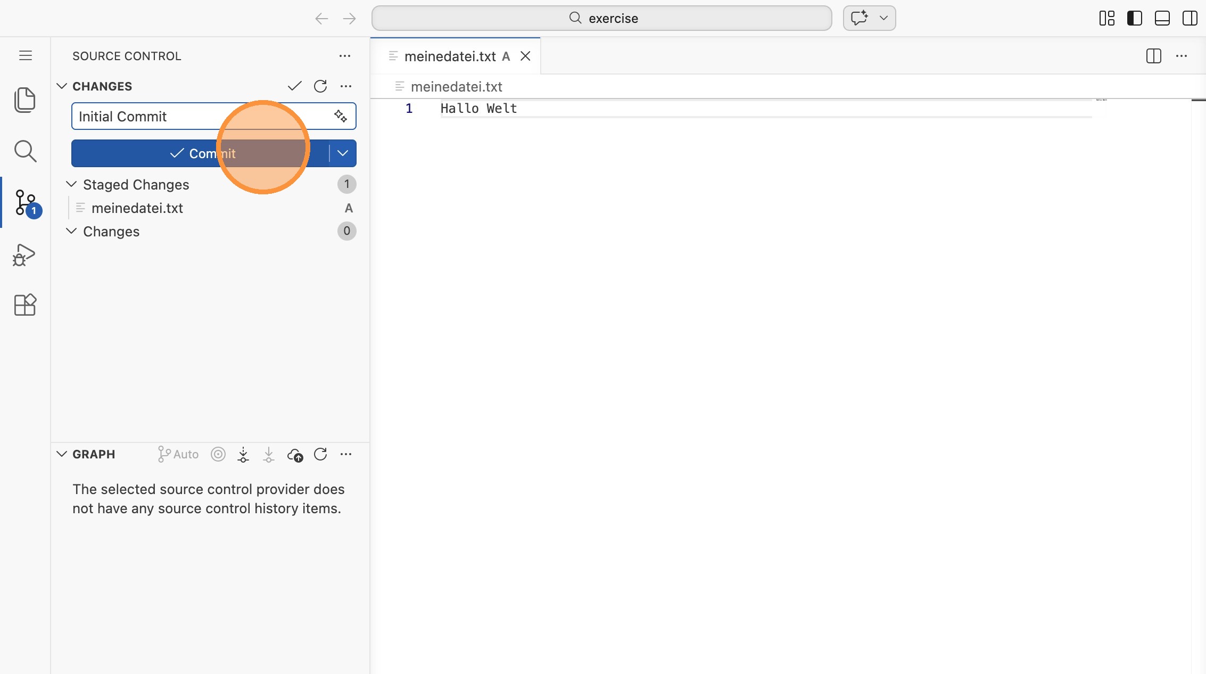Click the publish branch cloud icon
The image size is (1206, 674).
tap(295, 455)
